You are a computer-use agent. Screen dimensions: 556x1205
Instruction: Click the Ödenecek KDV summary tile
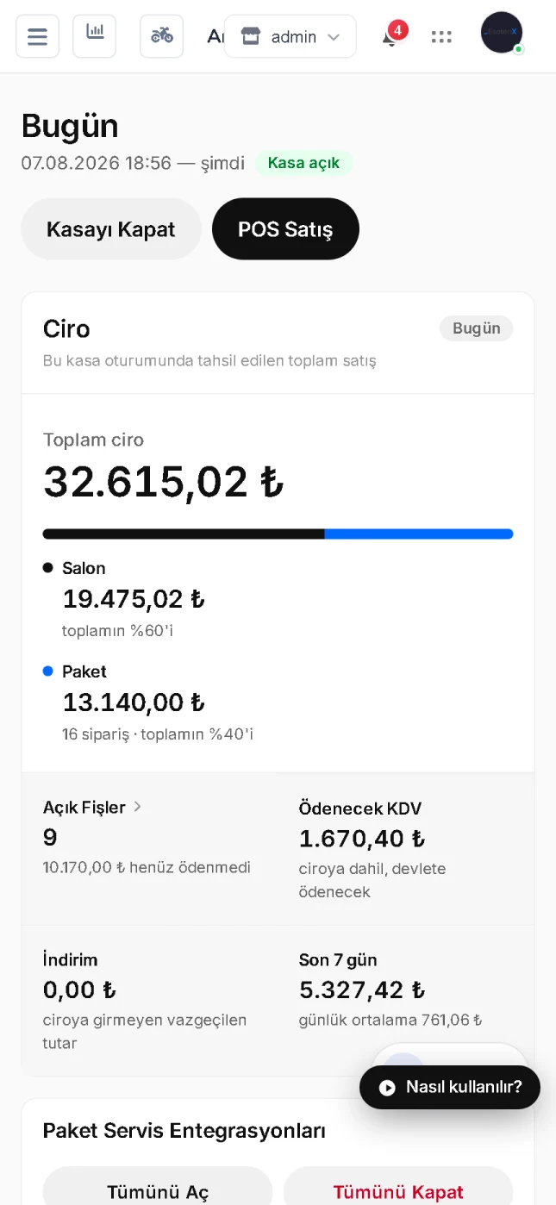click(406, 849)
